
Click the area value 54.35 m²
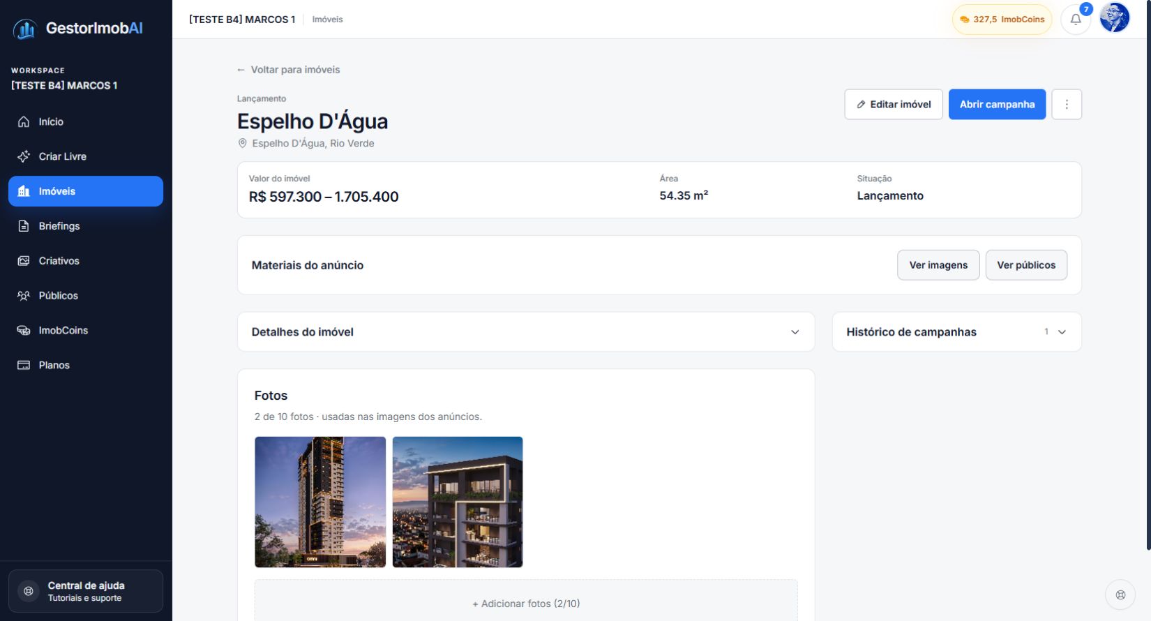pyautogui.click(x=684, y=196)
